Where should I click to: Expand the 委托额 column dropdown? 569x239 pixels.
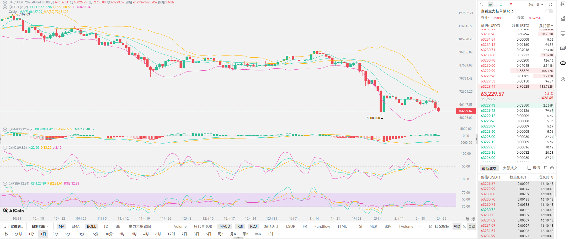[x=546, y=26]
